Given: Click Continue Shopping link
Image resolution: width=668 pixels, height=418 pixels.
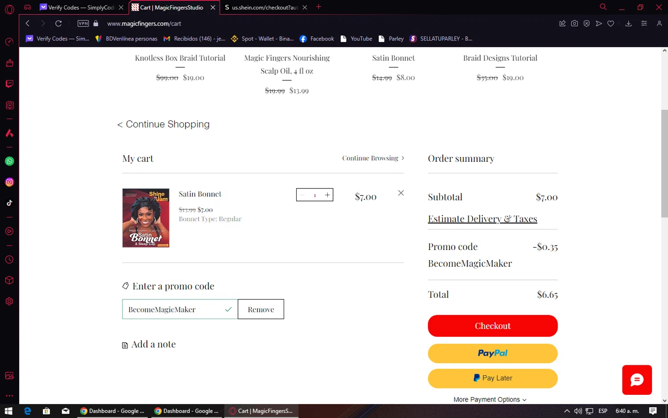Looking at the screenshot, I should 163,124.
